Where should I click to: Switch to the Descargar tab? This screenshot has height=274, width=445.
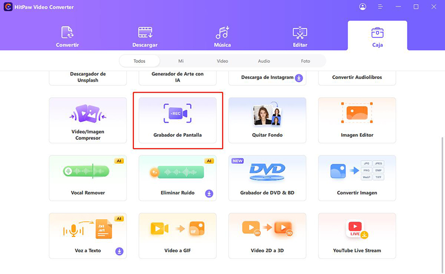click(x=145, y=36)
